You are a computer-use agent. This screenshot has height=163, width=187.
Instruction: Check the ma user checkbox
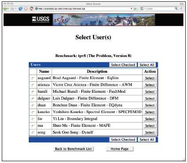coord(33,126)
